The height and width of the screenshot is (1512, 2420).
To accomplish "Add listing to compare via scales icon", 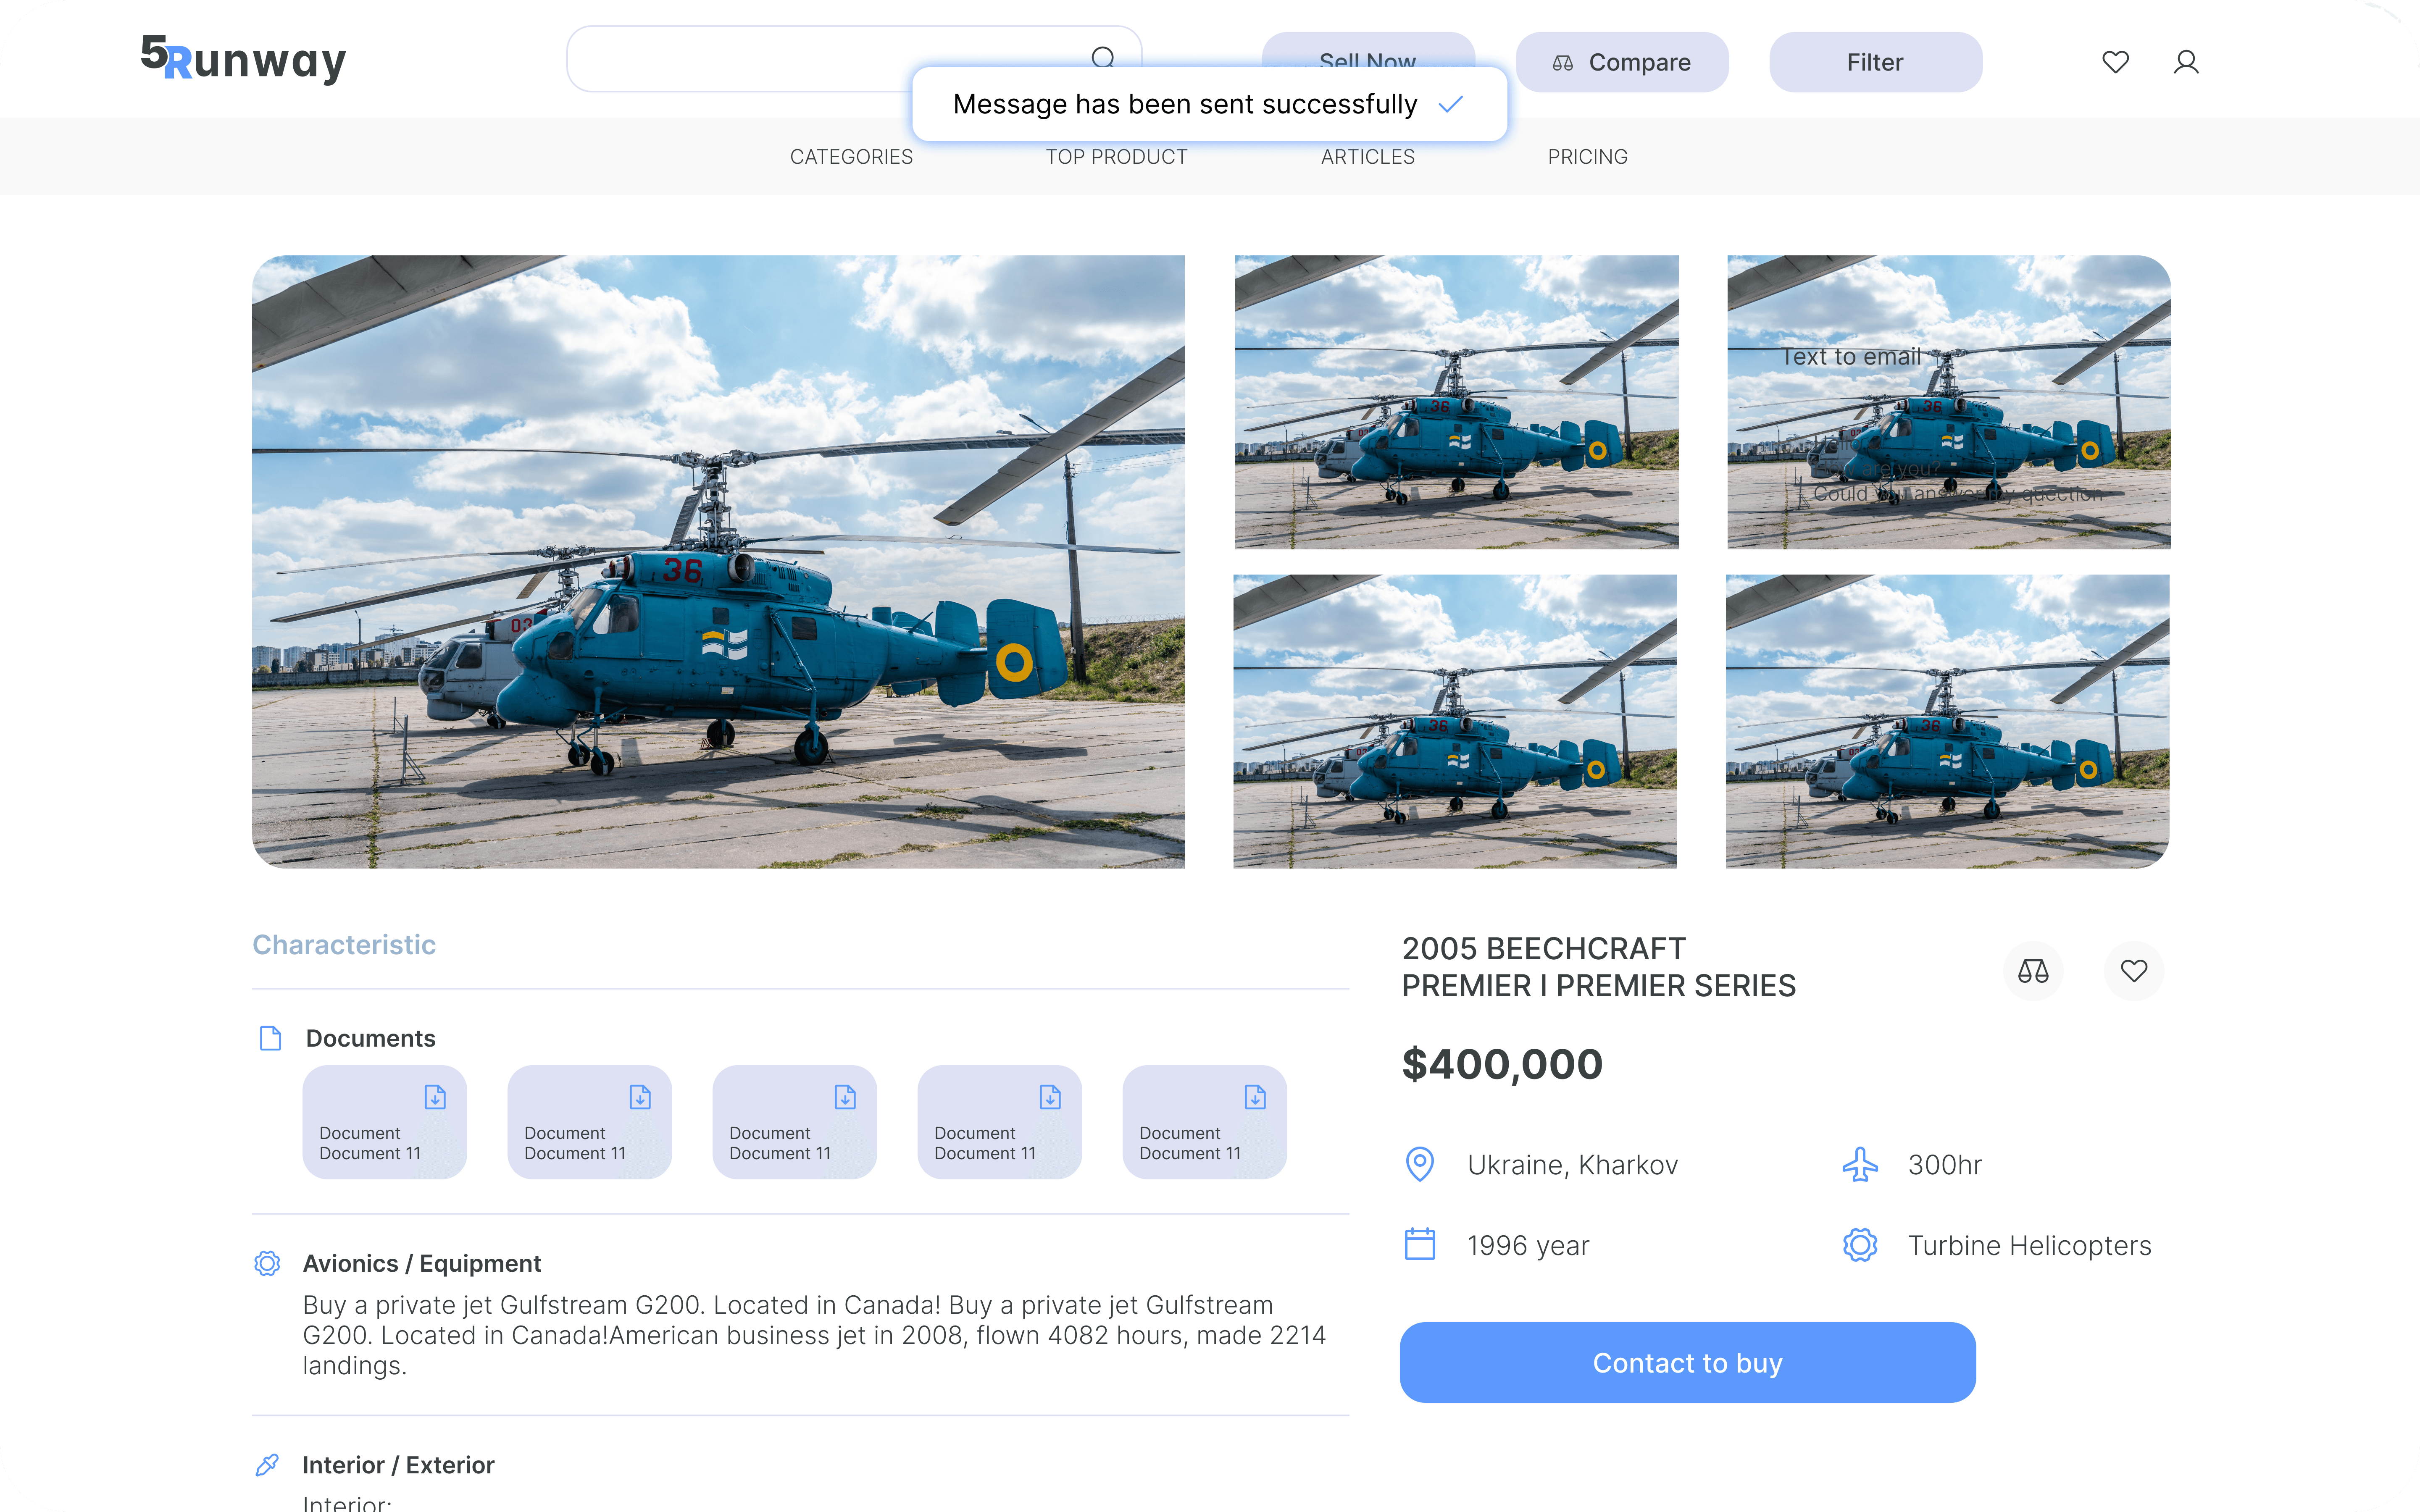I will pos(2033,970).
